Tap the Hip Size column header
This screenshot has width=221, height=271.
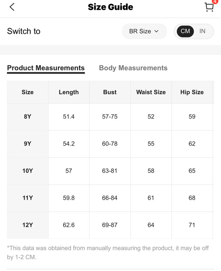coord(192,92)
